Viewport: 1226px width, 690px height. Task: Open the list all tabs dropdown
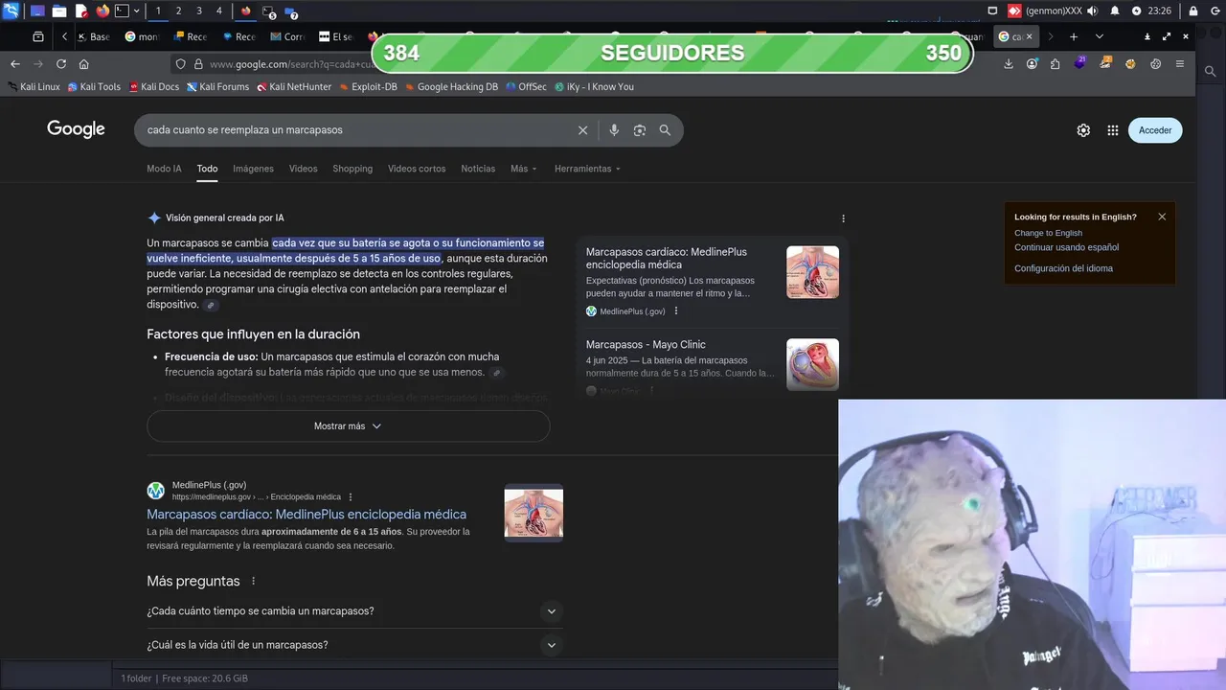click(x=1099, y=36)
